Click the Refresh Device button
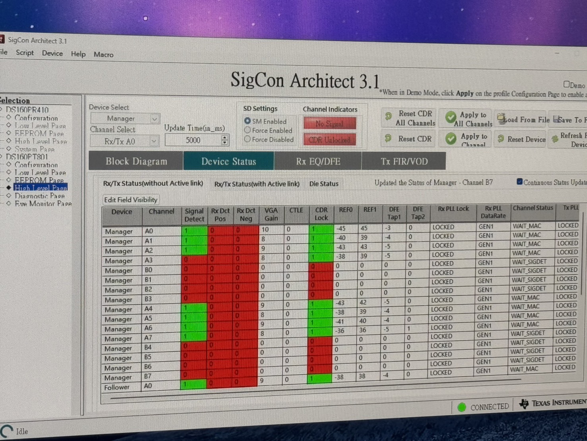The width and height of the screenshot is (587, 441). click(x=568, y=139)
